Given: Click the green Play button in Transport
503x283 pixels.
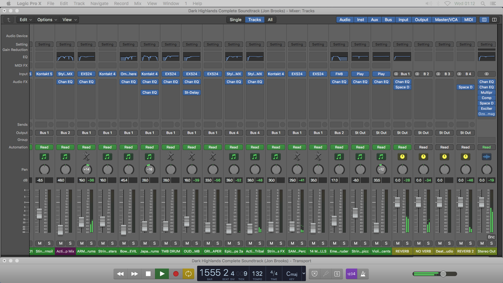Looking at the screenshot, I should (162, 274).
